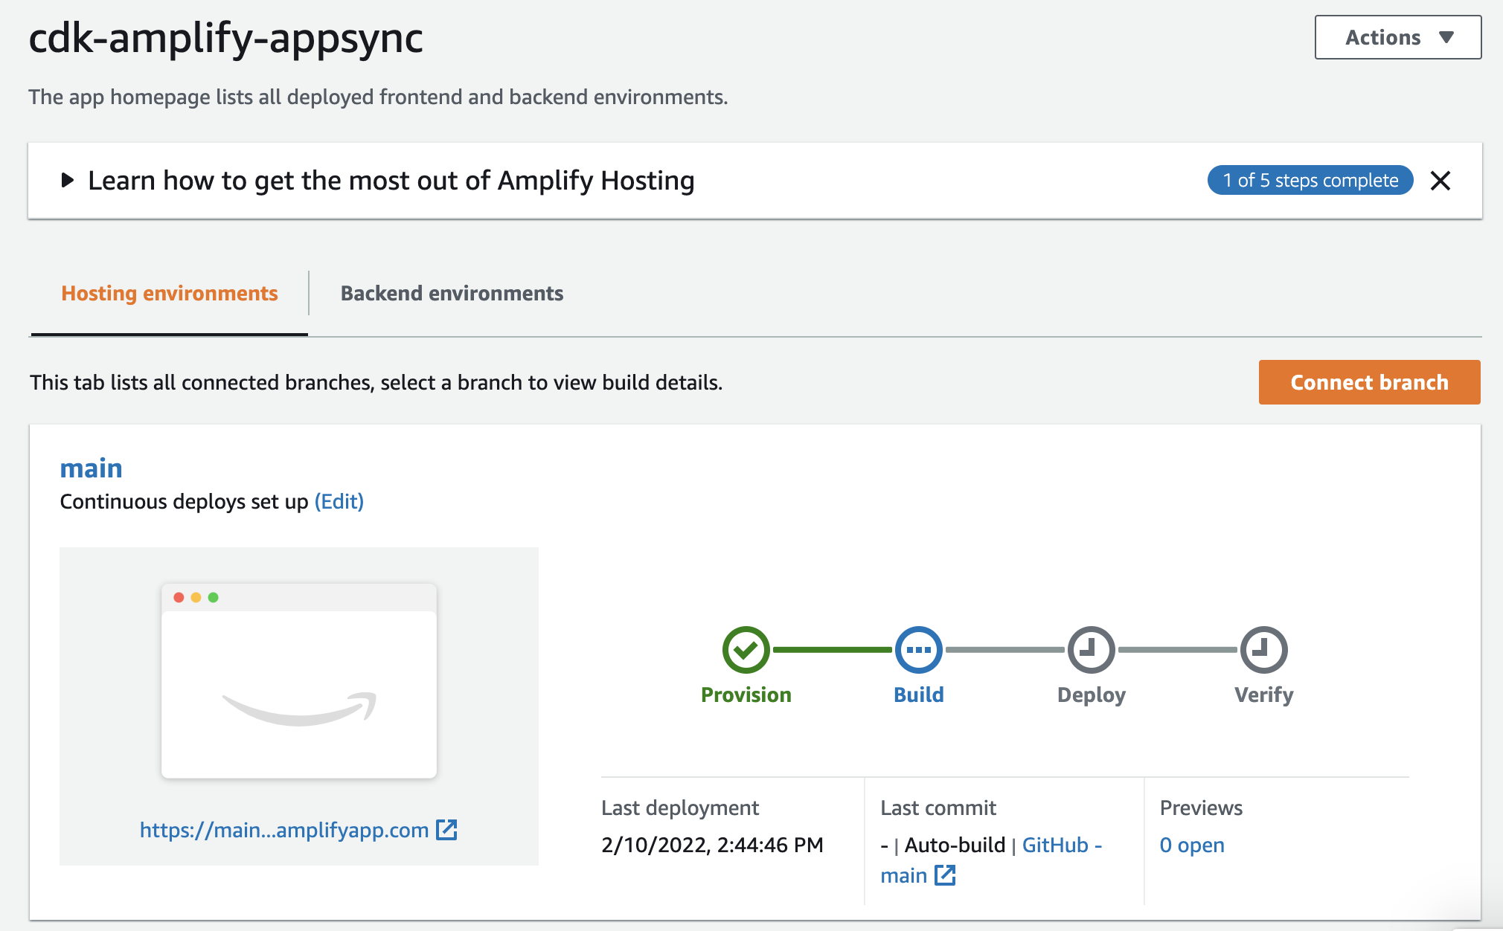
Task: Click the Build in-progress step icon
Action: 918,650
